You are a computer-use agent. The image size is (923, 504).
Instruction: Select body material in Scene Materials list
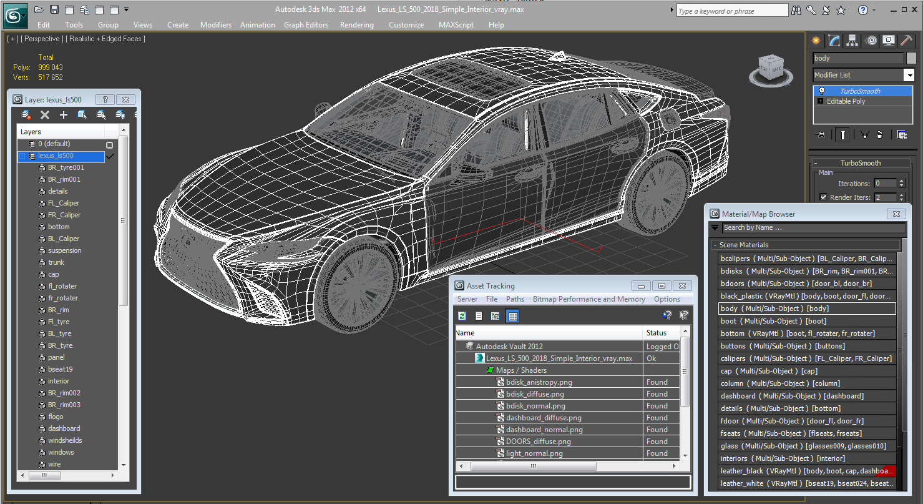[807, 309]
